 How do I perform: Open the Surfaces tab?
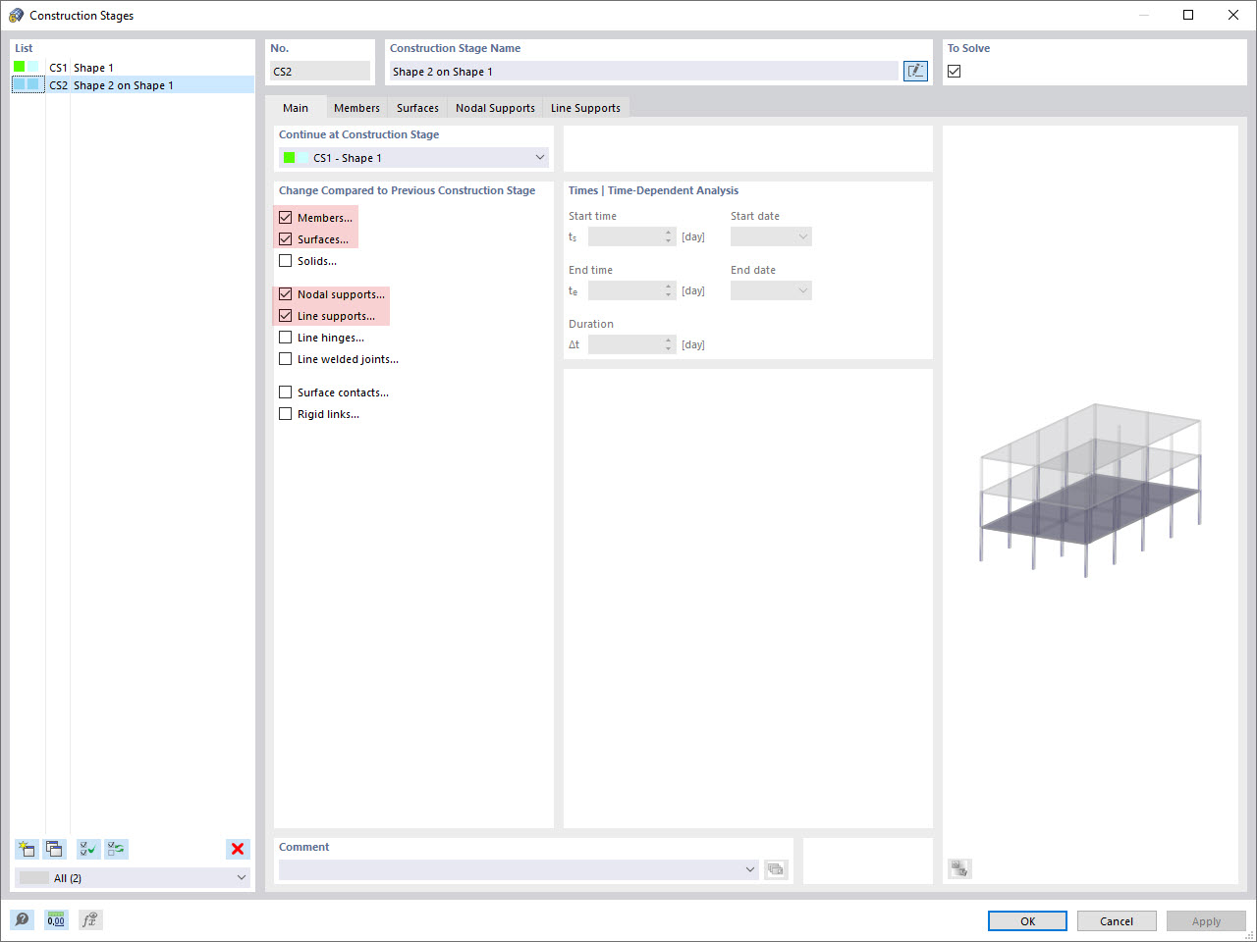pos(417,108)
